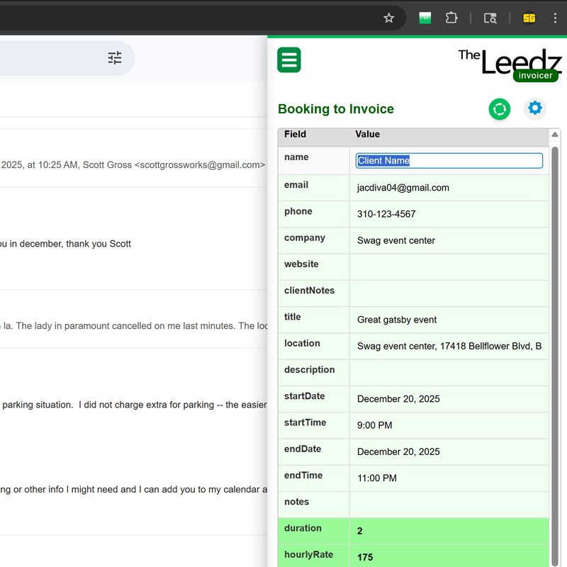Open settings with the blue gear icon
The image size is (567, 567).
[535, 108]
